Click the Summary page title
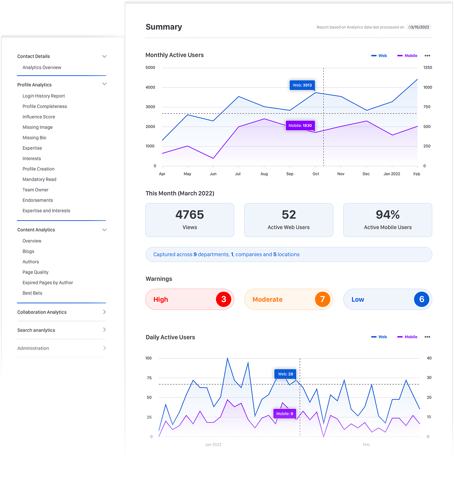Viewport: 454px width, 491px height. 164,27
